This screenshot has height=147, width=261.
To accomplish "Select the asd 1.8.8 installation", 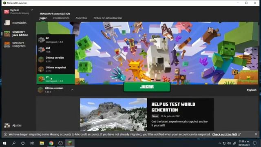I will pyautogui.click(x=56, y=50).
